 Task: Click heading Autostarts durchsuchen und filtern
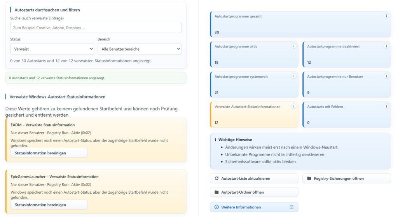[47, 10]
